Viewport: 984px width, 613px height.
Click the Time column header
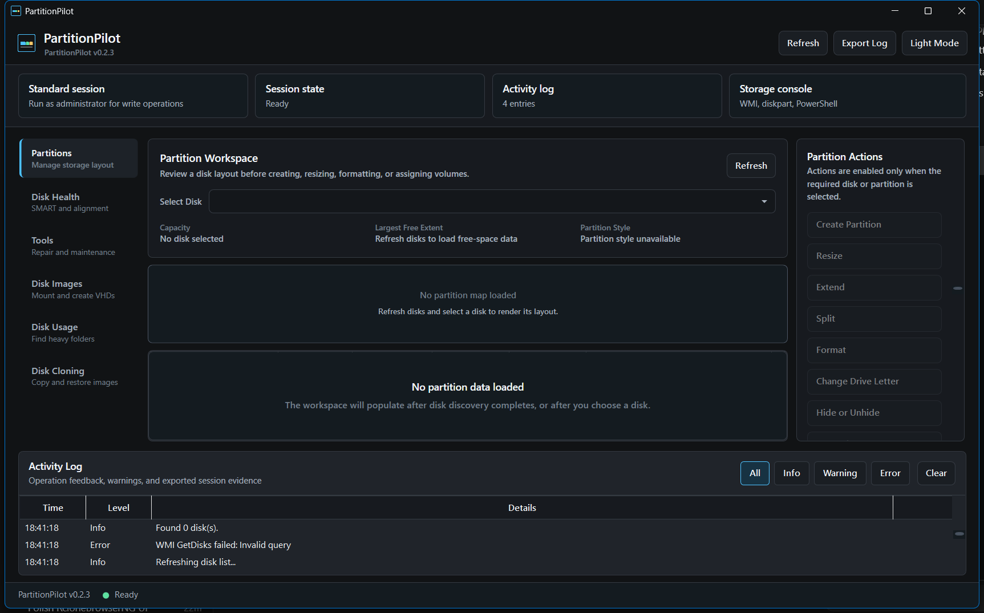click(53, 508)
